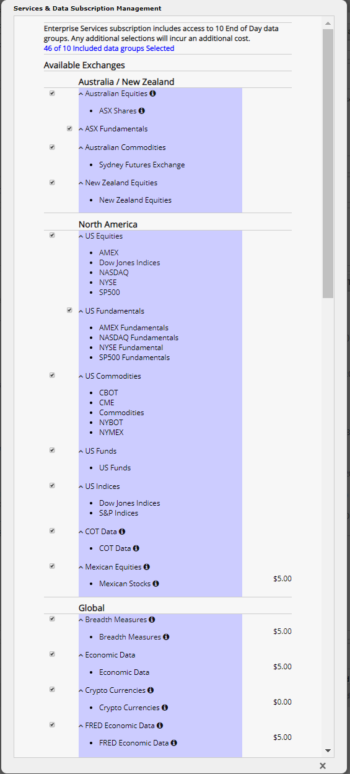Viewport: 350px width, 774px height.
Task: Open info icon for FRED Economic Data heading
Action: [160, 726]
